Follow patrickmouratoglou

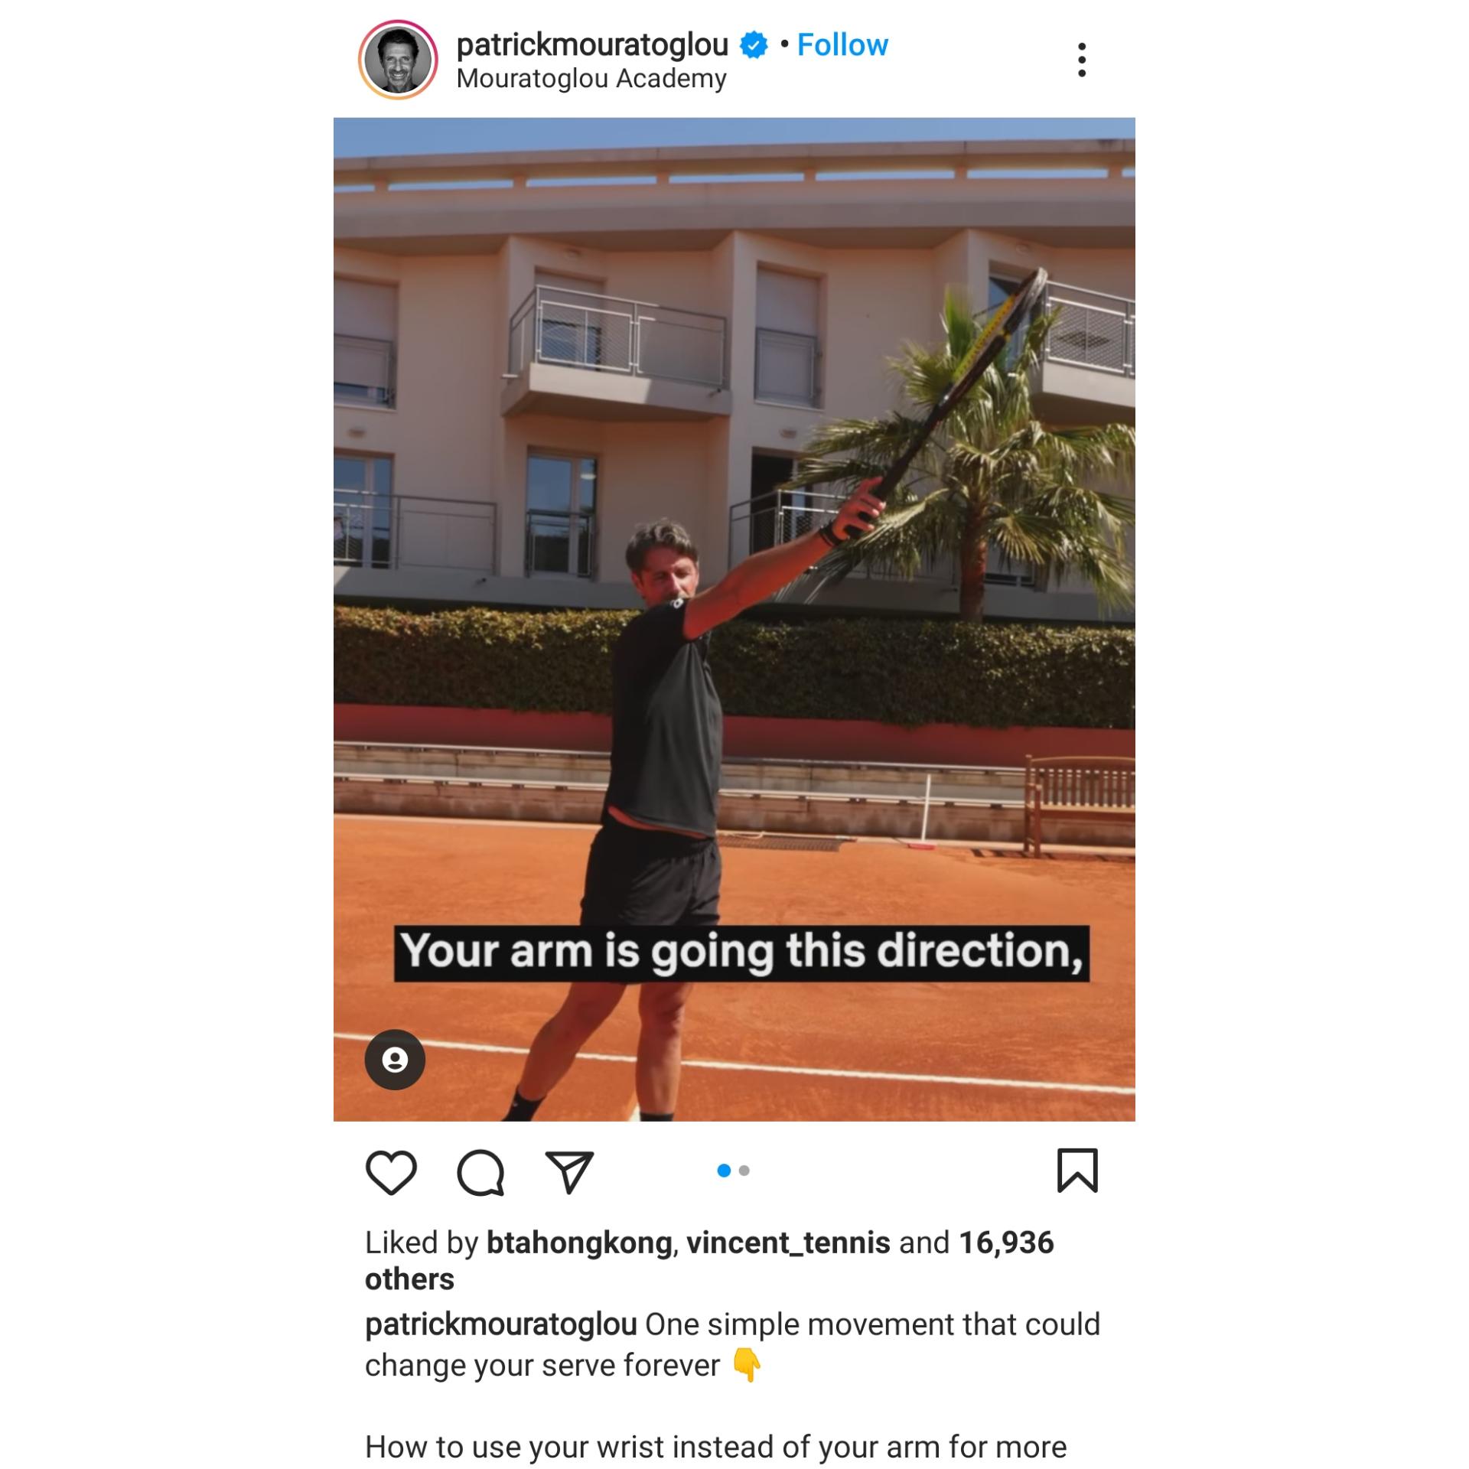click(842, 44)
